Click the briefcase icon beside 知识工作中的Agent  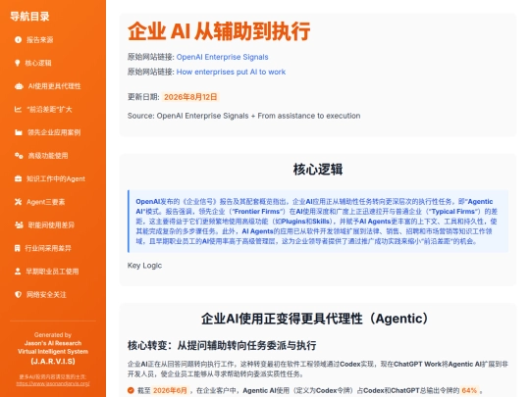pos(19,178)
